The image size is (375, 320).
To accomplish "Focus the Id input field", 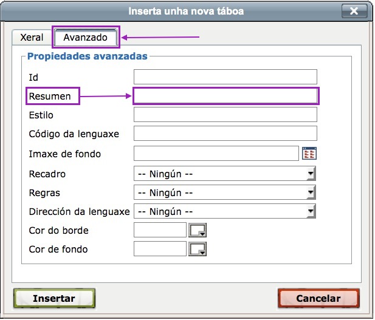I will pyautogui.click(x=226, y=77).
